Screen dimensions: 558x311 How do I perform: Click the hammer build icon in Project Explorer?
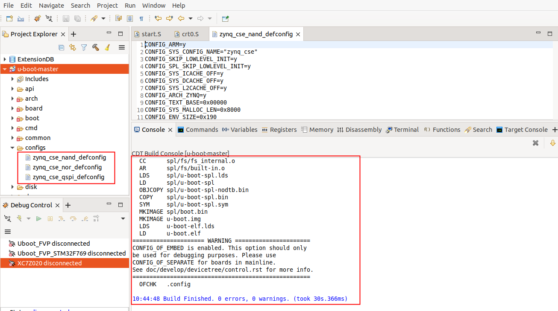pos(96,47)
